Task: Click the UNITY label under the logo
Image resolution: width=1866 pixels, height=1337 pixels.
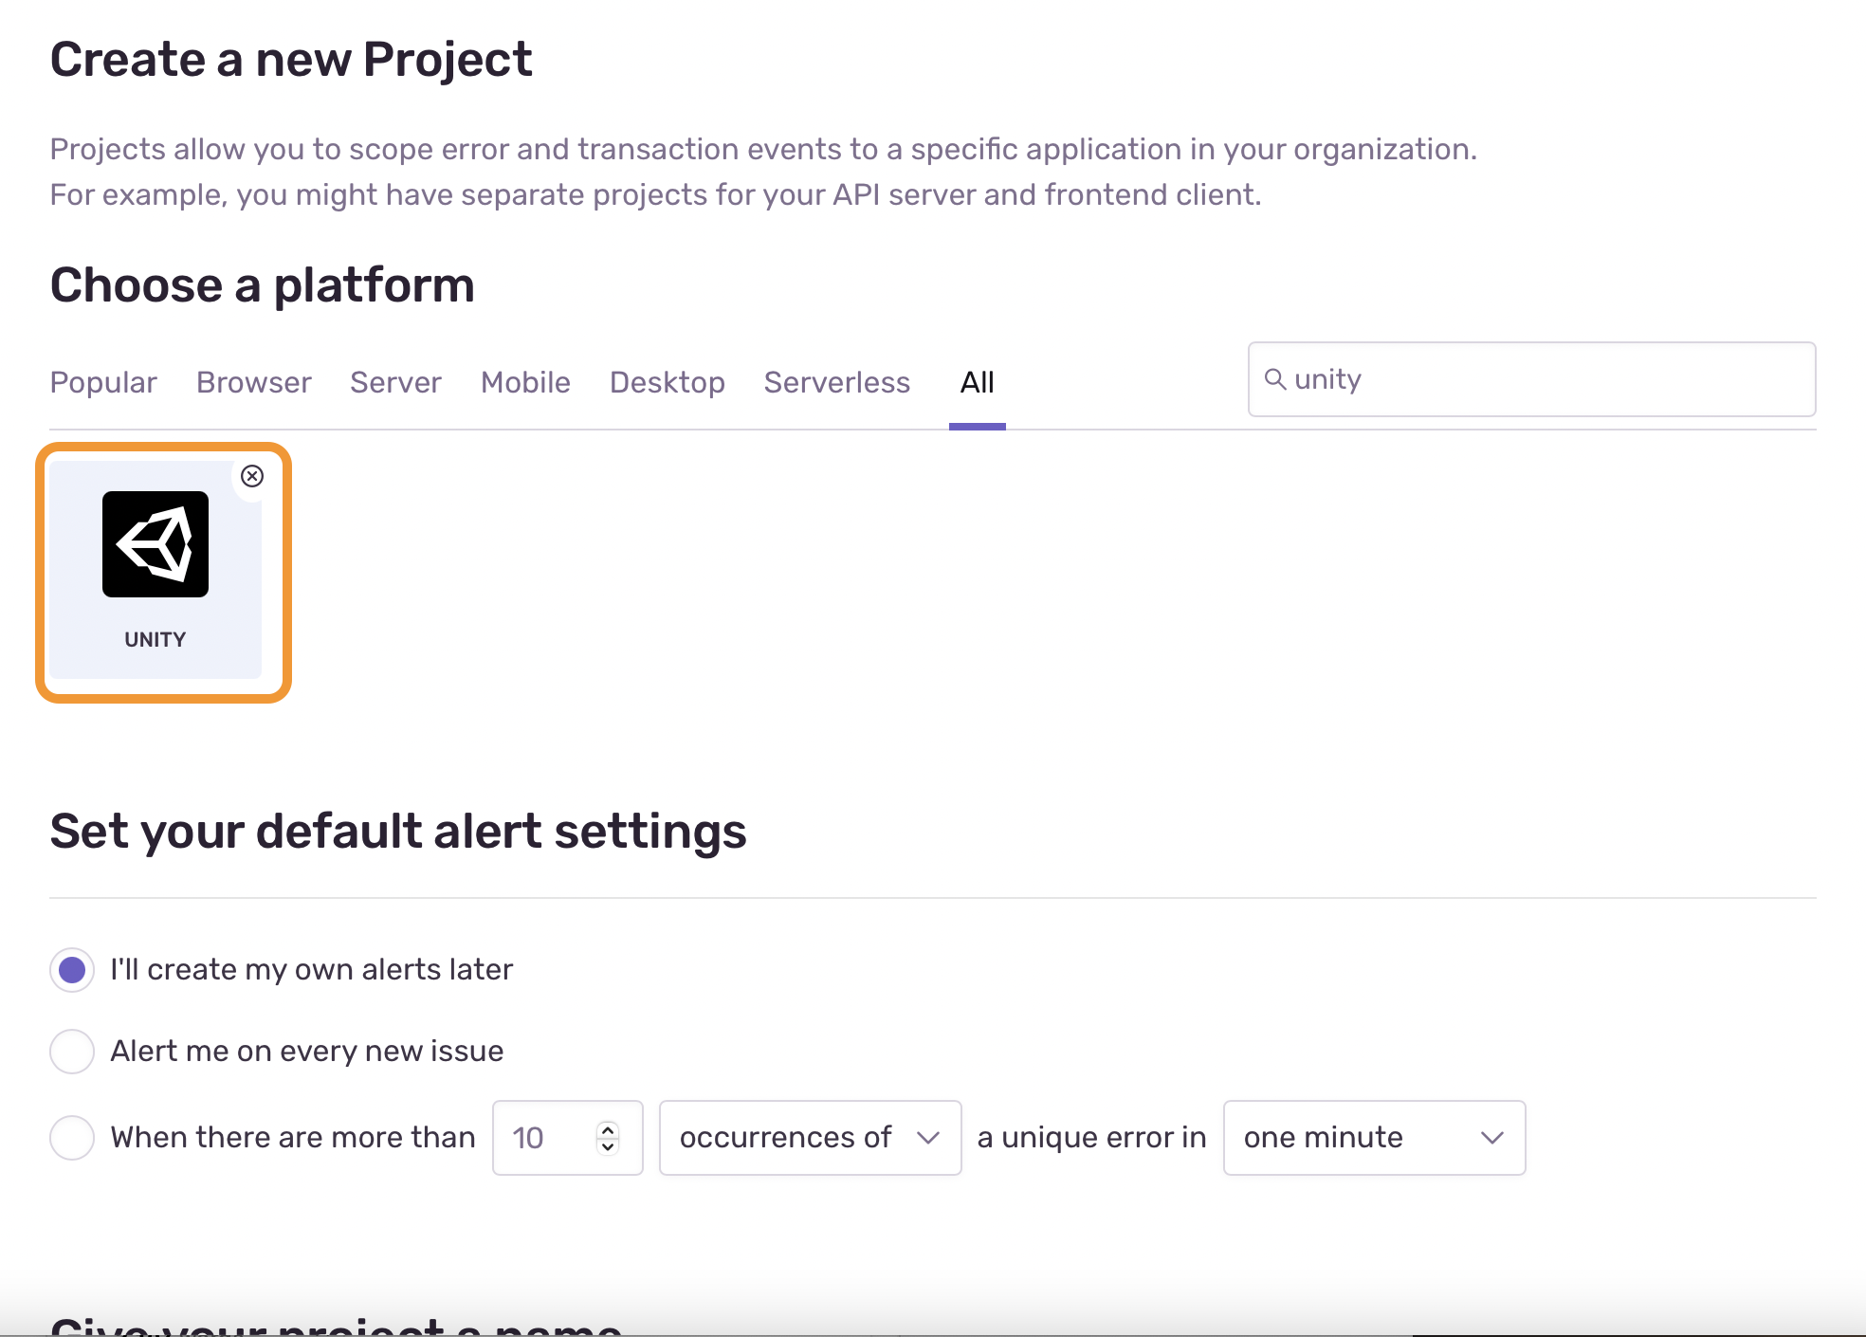Action: [155, 640]
